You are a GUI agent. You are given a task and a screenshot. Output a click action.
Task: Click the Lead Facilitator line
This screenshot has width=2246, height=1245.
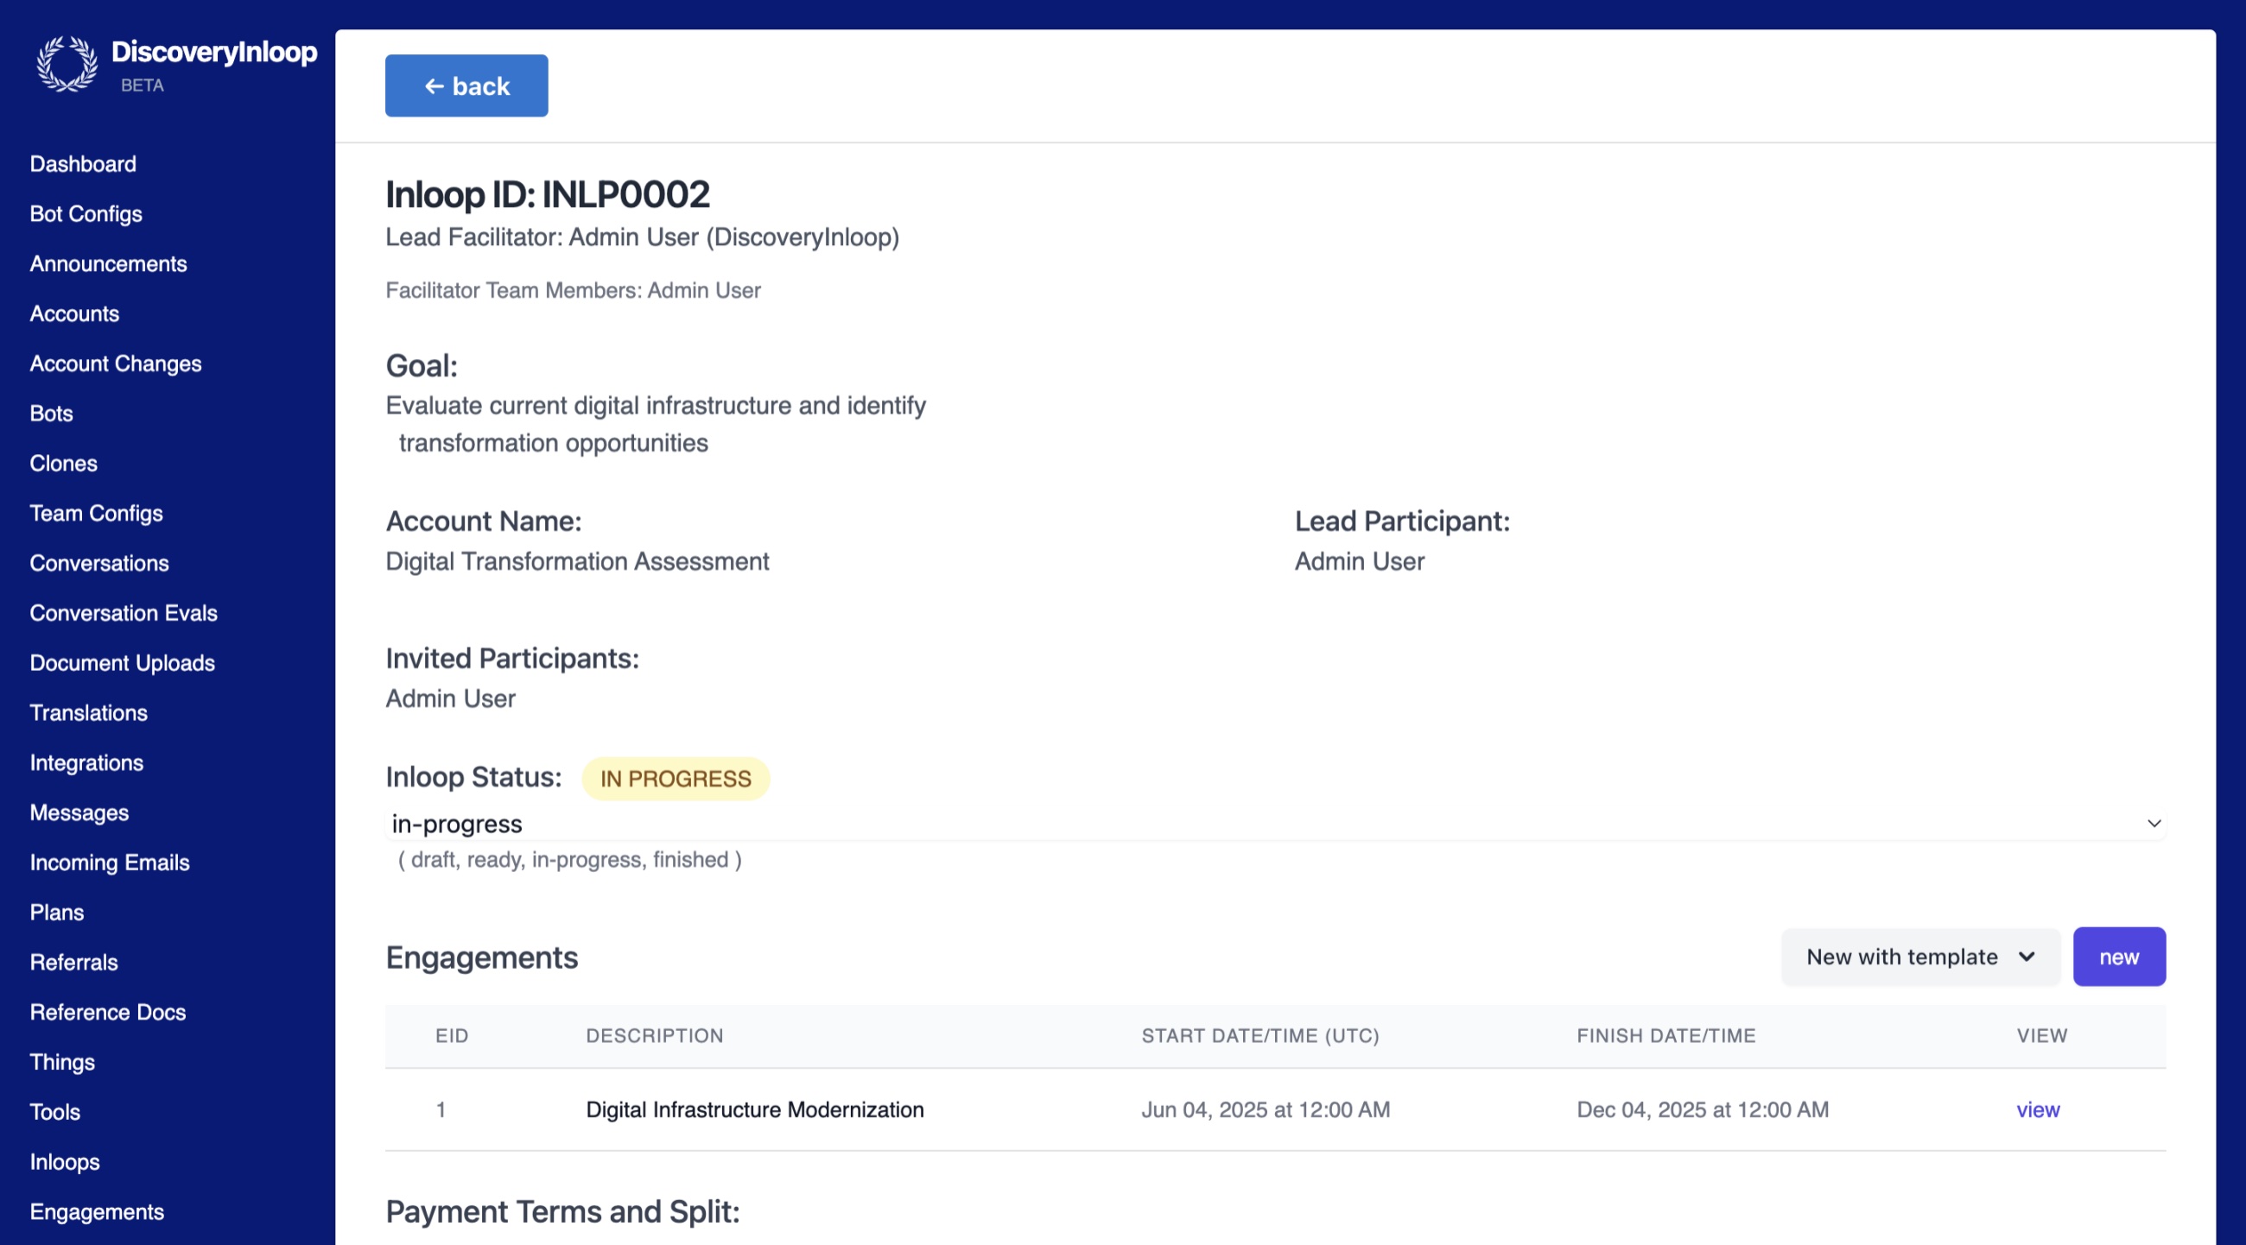point(643,237)
